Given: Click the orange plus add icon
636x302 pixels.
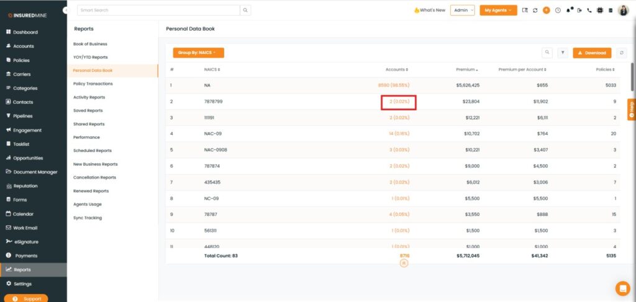Looking at the screenshot, I should 547,11.
